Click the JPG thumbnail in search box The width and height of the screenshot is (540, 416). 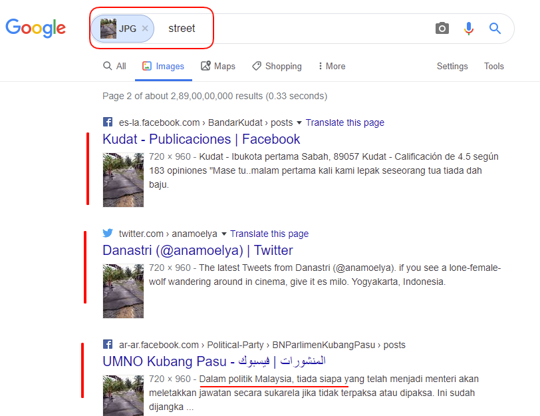coord(108,29)
